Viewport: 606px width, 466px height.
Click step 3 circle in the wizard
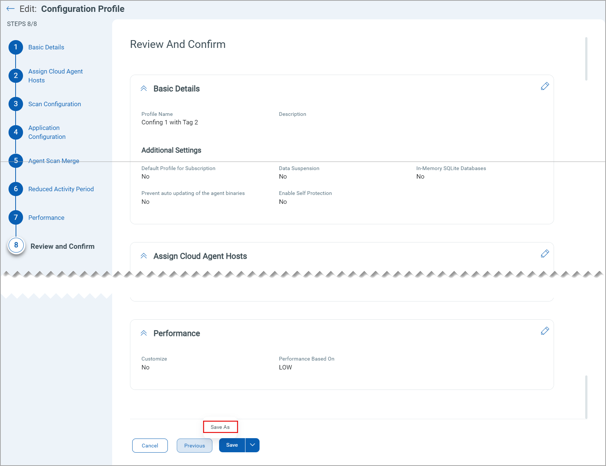[16, 104]
